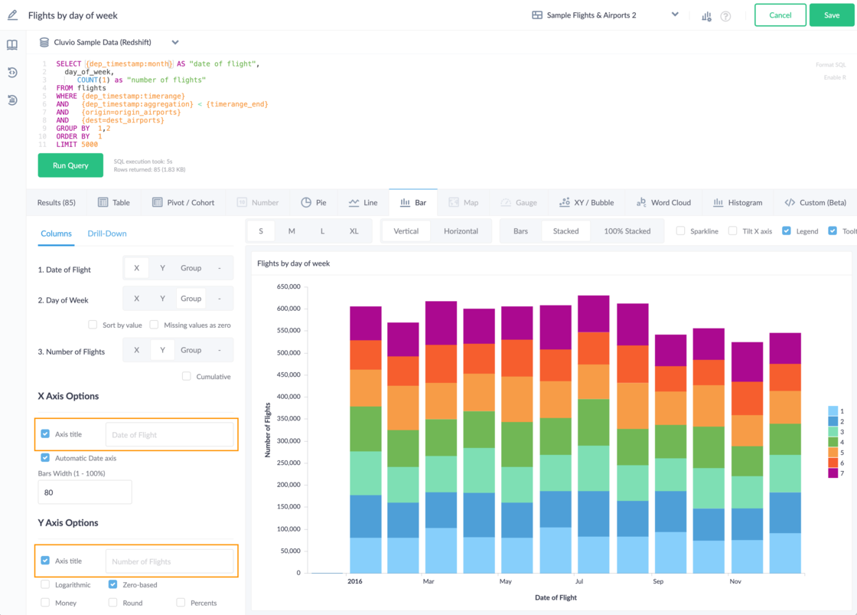Open SQL history icon in left sidebar

[x=12, y=73]
